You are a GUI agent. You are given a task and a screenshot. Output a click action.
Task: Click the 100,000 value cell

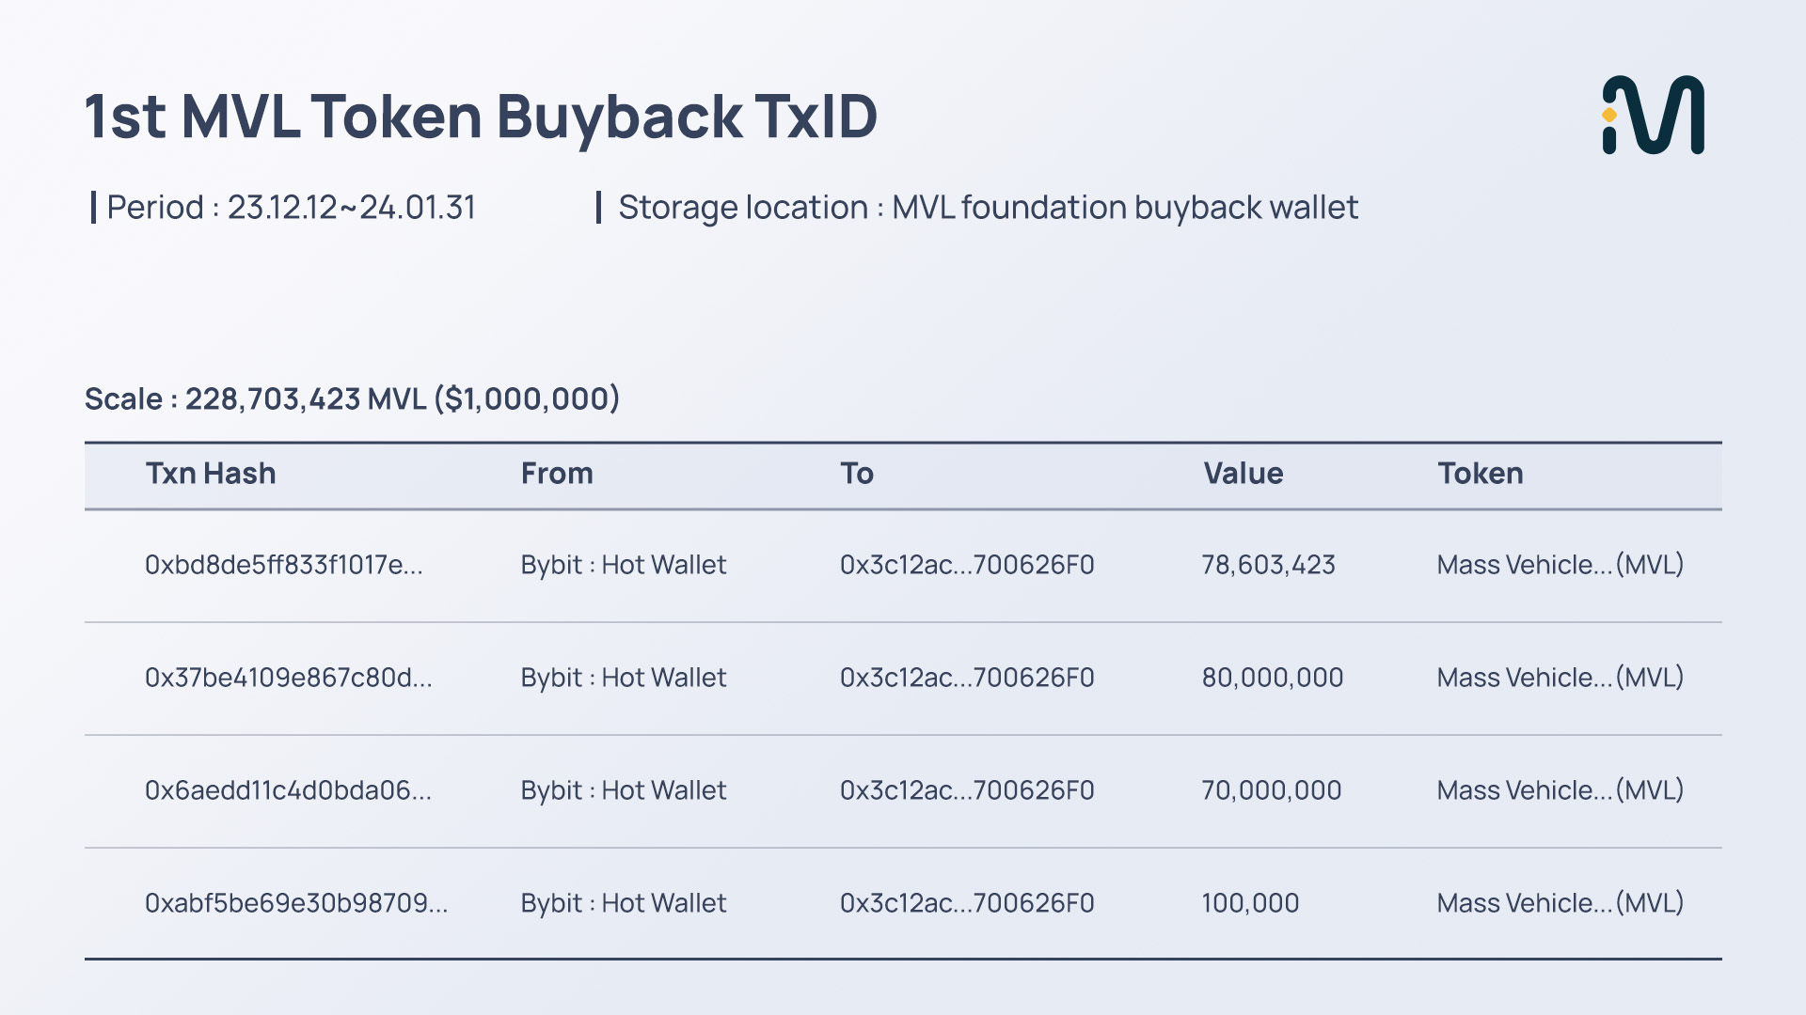[x=1250, y=903]
